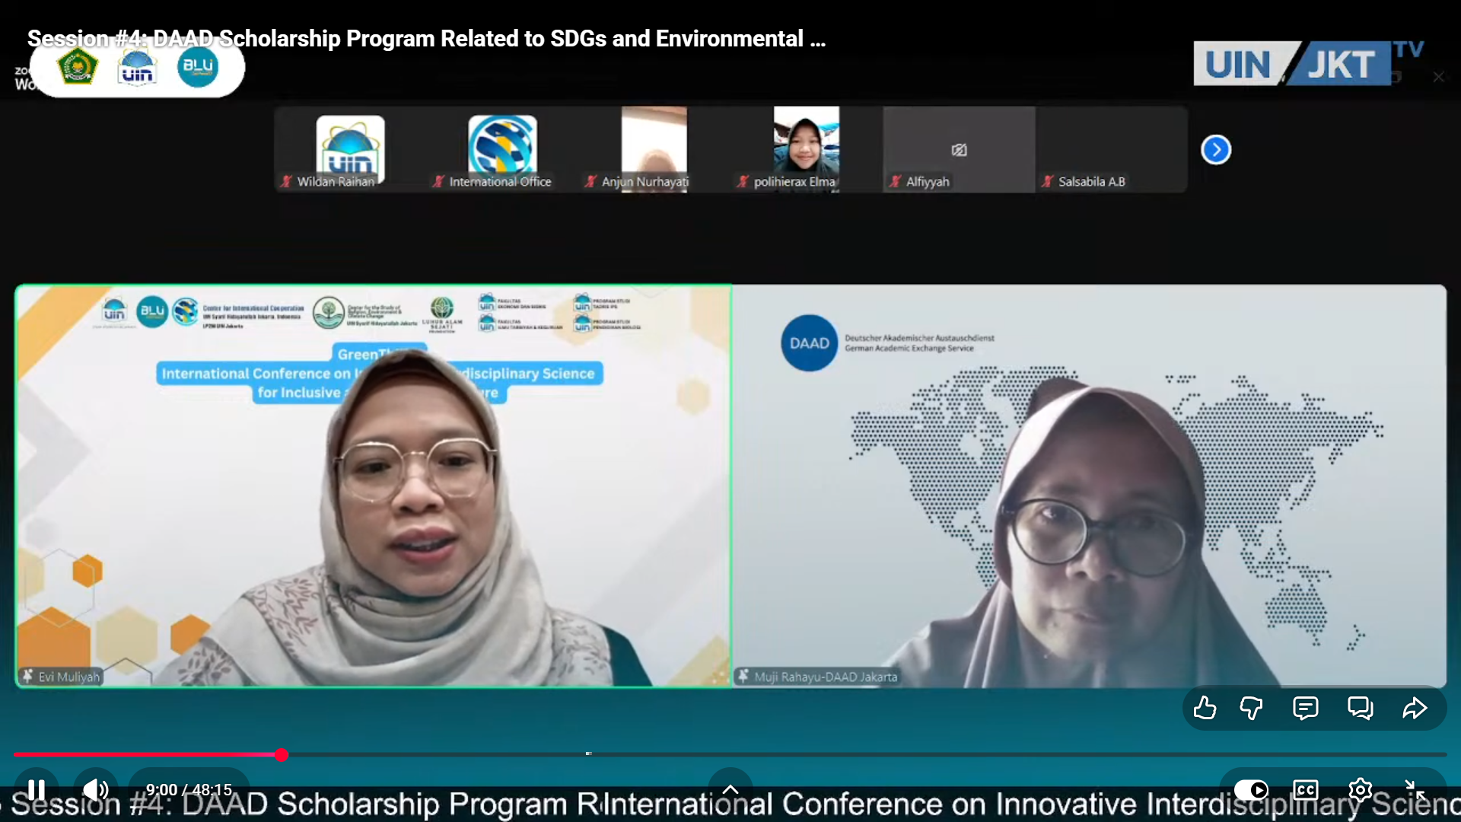
Task: Open video settings gear
Action: click(x=1360, y=789)
